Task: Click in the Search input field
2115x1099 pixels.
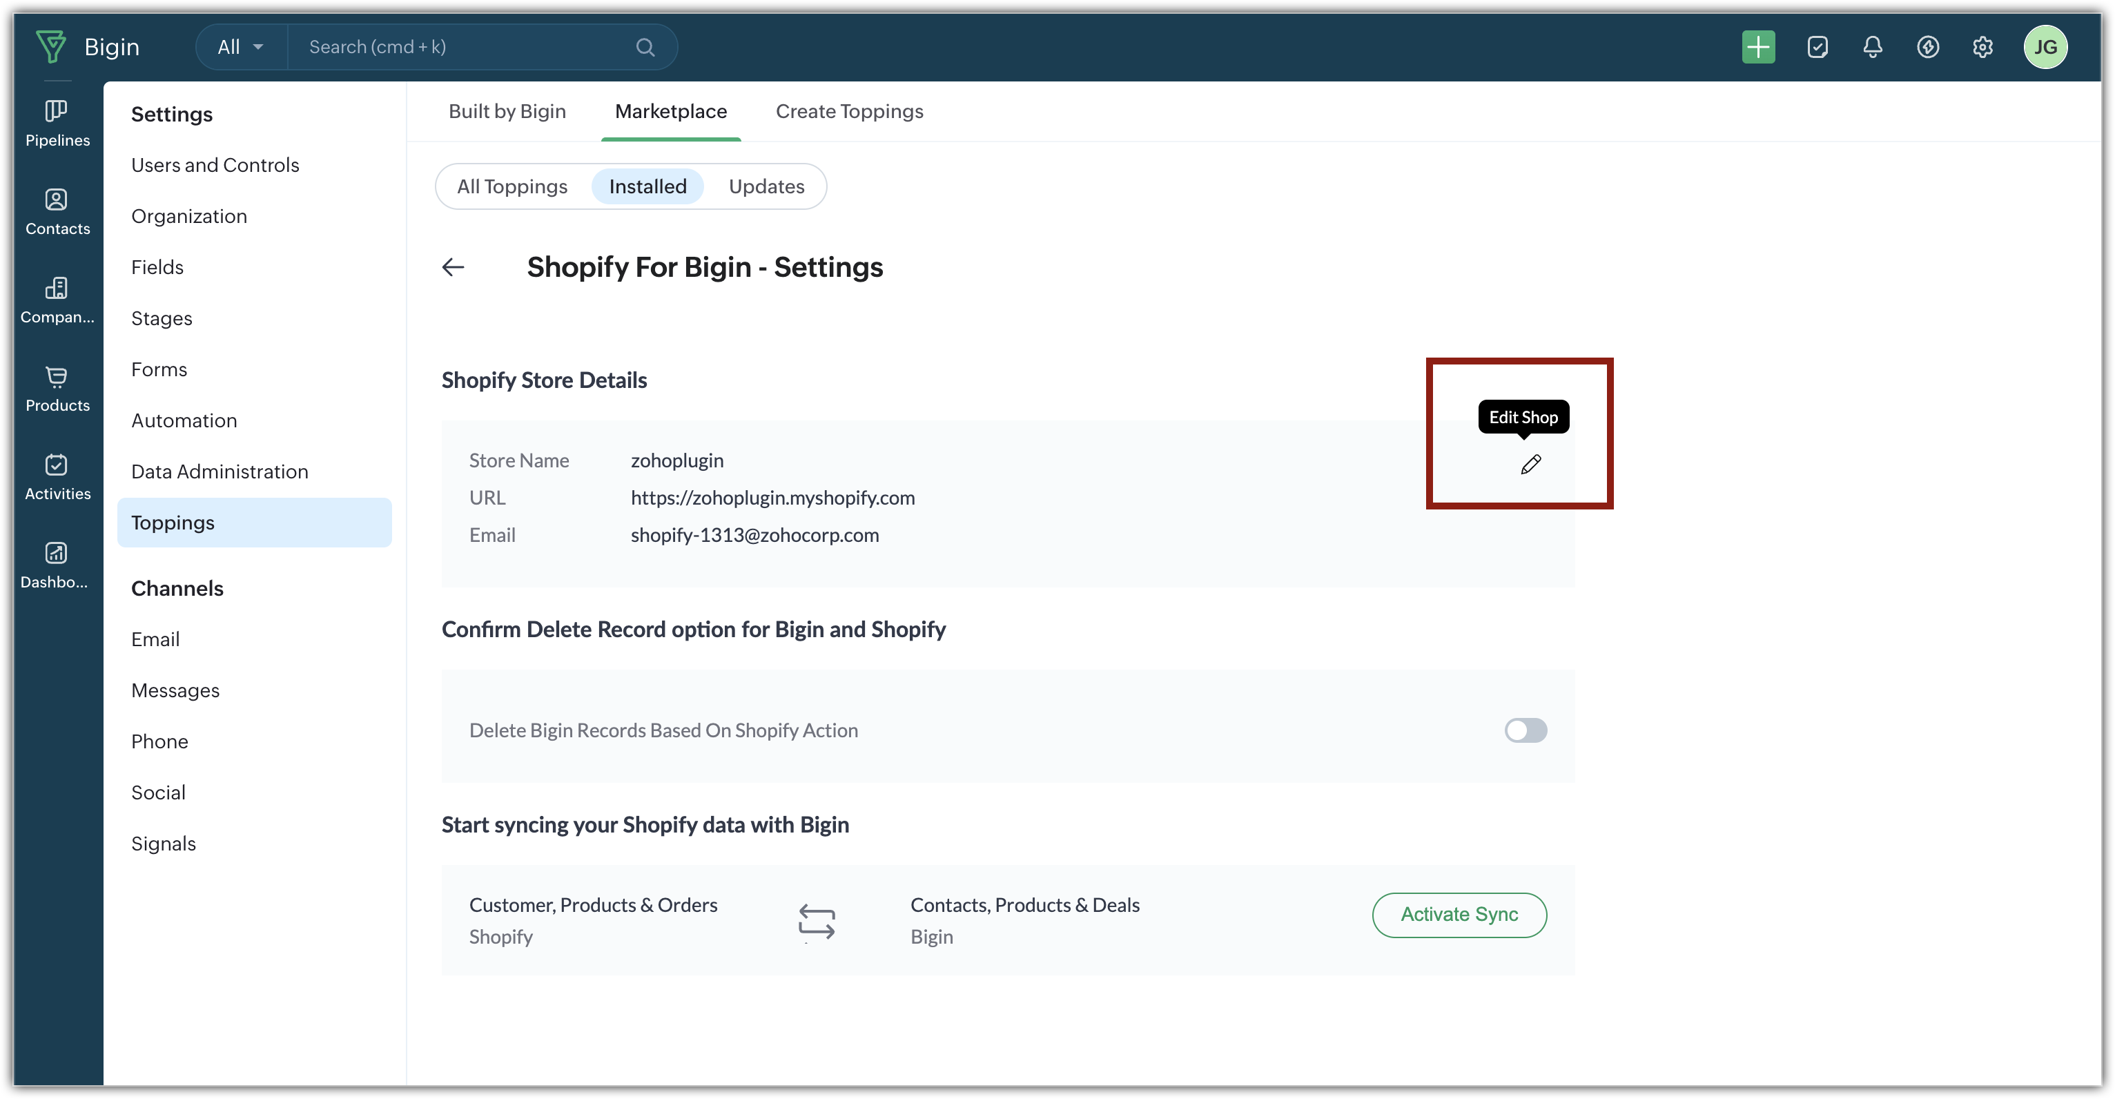Action: [x=460, y=47]
